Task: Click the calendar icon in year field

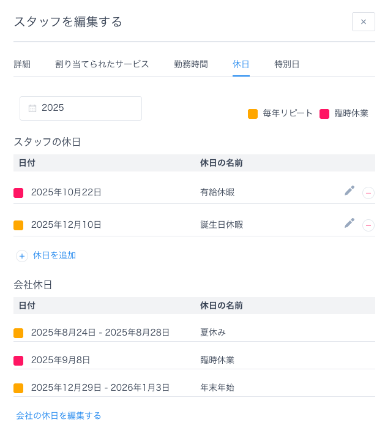Action: tap(32, 108)
